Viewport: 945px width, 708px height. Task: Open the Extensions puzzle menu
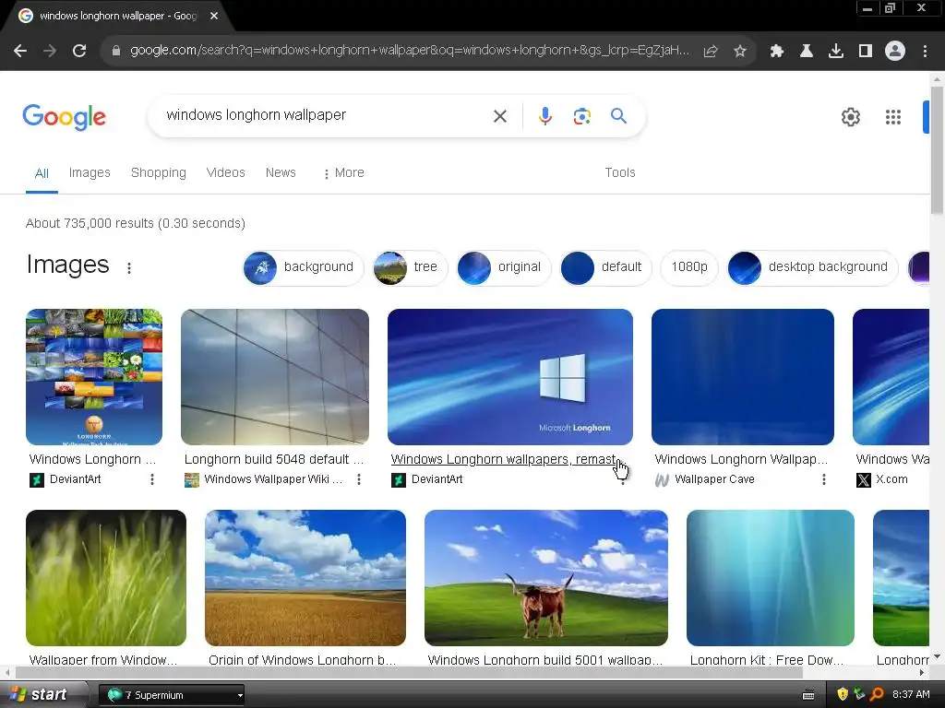point(777,52)
